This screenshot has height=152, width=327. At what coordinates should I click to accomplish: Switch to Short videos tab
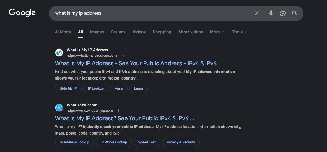click(x=191, y=32)
